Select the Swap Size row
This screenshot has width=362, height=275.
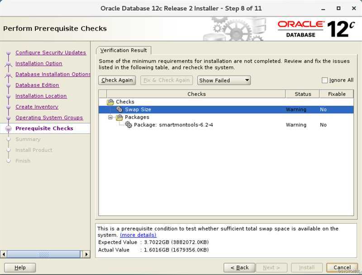[226, 109]
